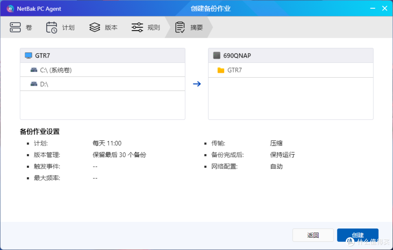The width and height of the screenshot is (393, 250).
Task: Click the clipboard icon for 摘要
Action: pos(180,27)
